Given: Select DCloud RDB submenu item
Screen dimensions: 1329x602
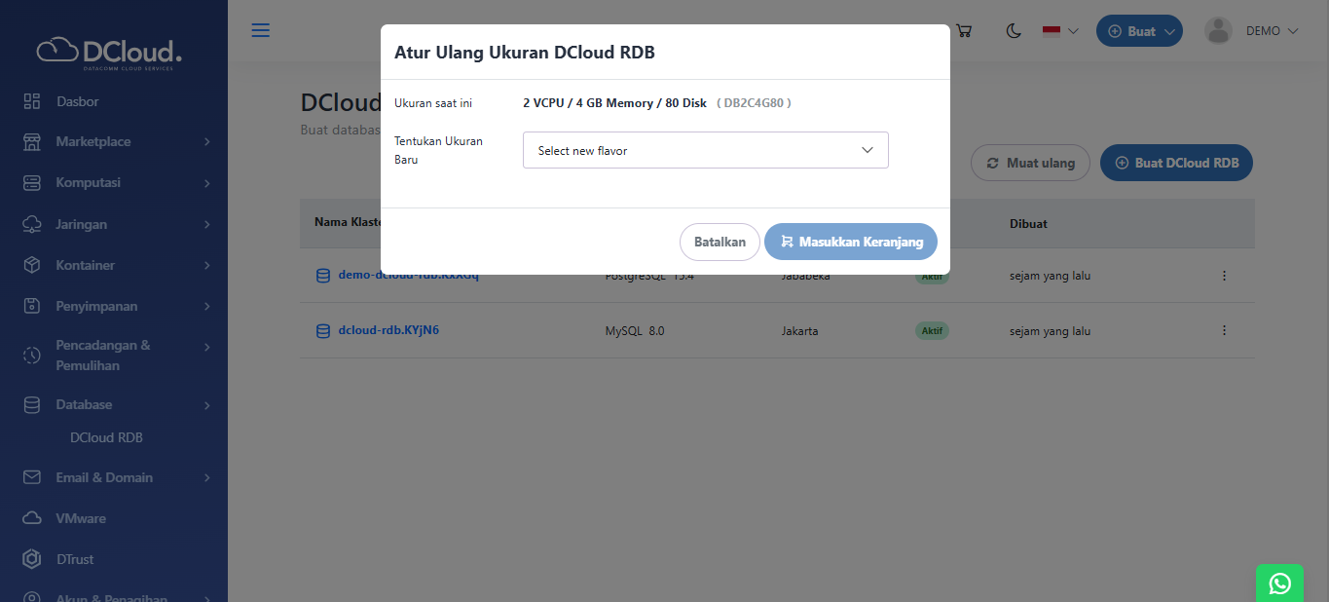Looking at the screenshot, I should 106,437.
